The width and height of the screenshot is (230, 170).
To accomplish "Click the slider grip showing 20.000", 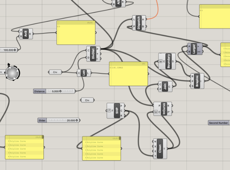I will (77, 120).
